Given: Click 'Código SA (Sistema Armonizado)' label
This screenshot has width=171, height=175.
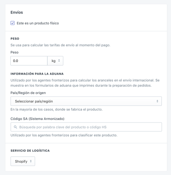Looking at the screenshot, I should tap(38, 119).
